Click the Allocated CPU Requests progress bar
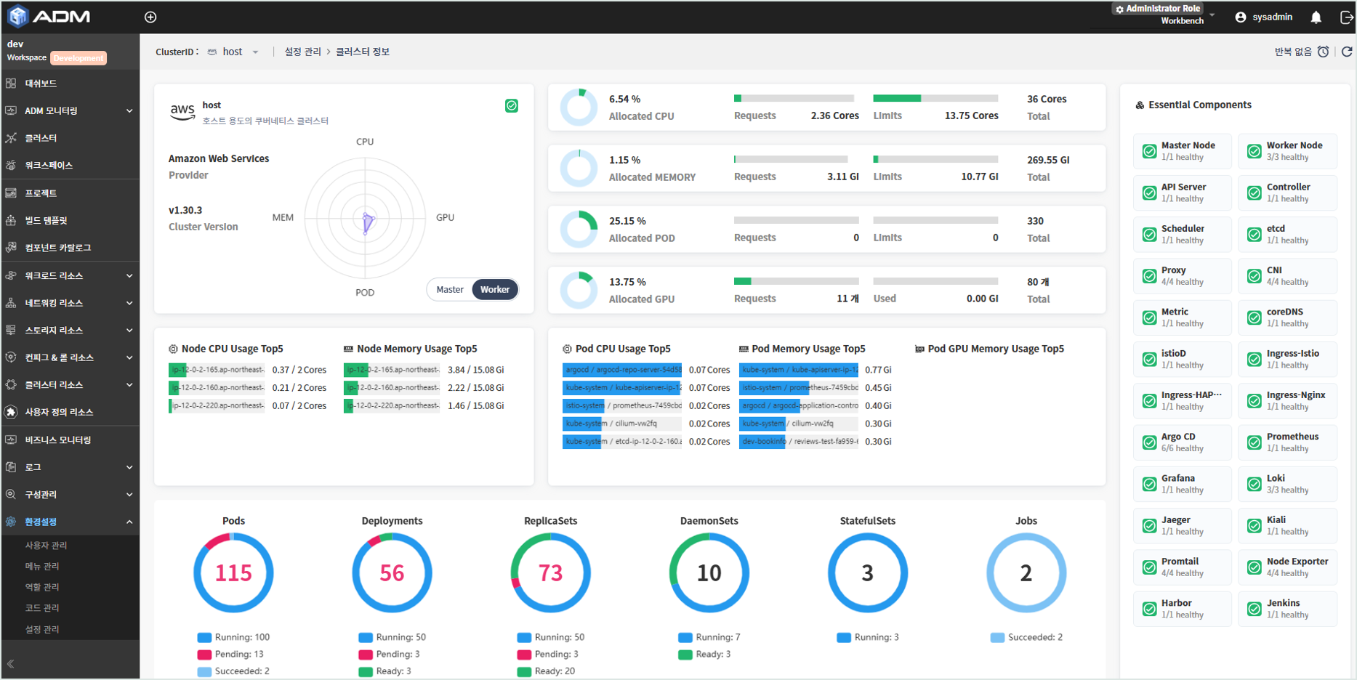The width and height of the screenshot is (1357, 680). coord(794,98)
